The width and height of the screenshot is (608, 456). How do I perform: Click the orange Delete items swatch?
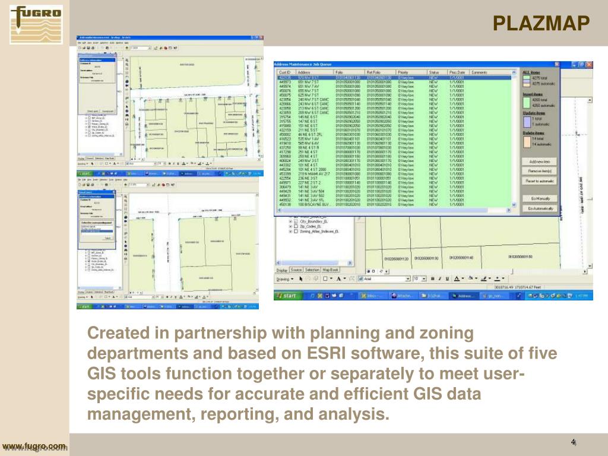[x=527, y=142]
